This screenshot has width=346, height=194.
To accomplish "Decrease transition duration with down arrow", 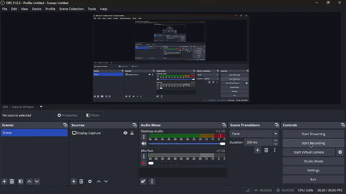I will point(276,144).
